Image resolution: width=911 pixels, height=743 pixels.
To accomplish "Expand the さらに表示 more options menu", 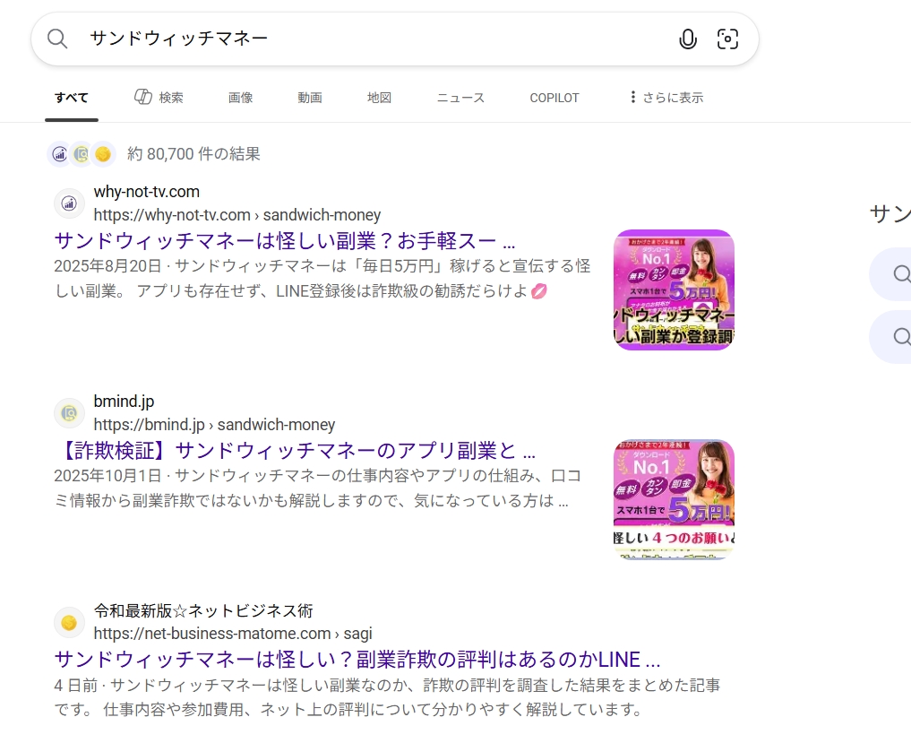I will click(x=666, y=98).
